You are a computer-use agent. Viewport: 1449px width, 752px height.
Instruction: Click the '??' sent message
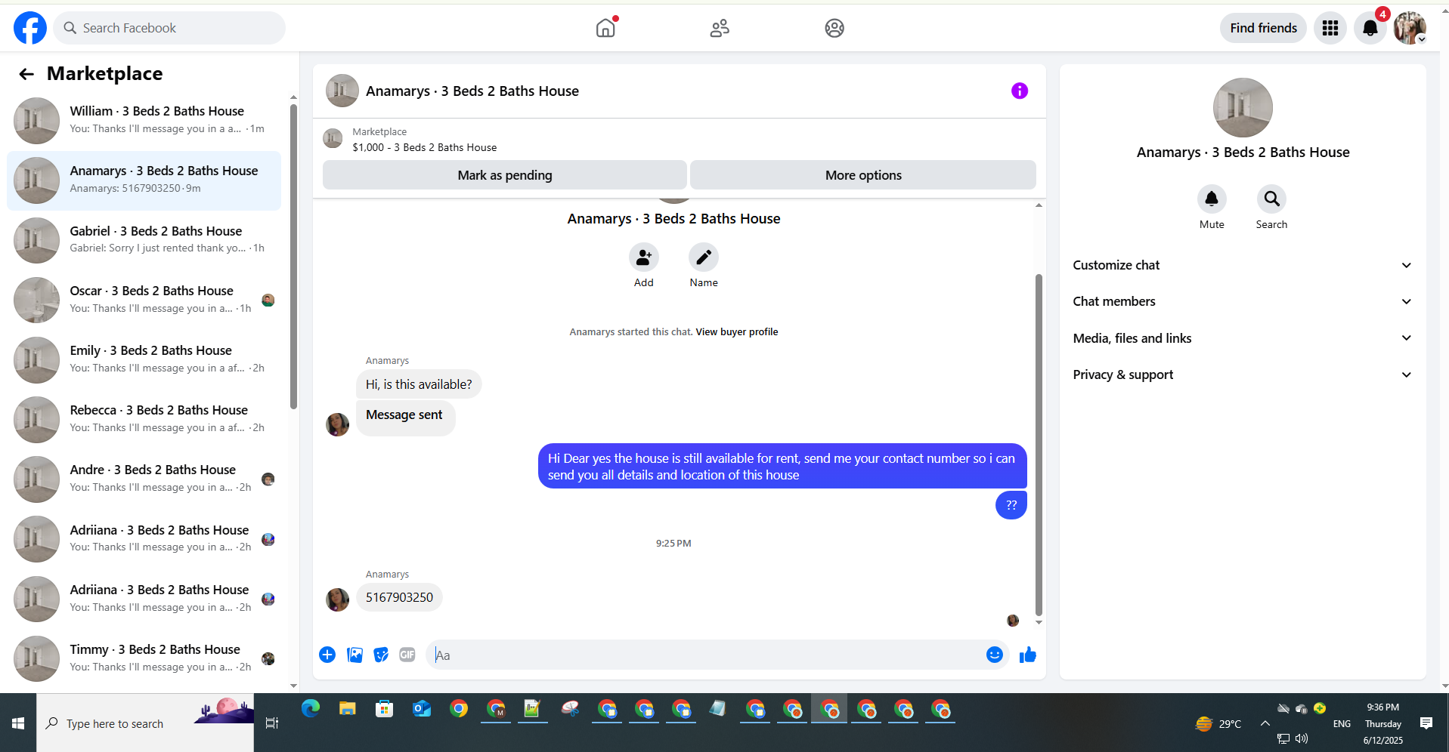(x=1011, y=505)
